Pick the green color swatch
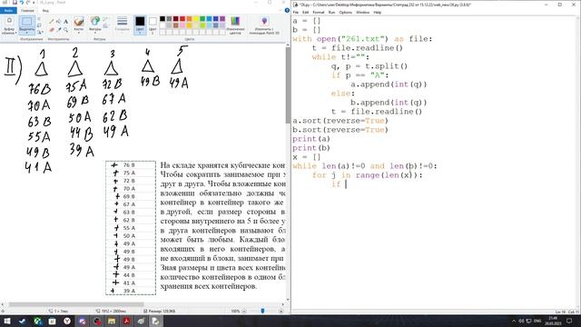This screenshot has height=327, width=581. [202, 18]
